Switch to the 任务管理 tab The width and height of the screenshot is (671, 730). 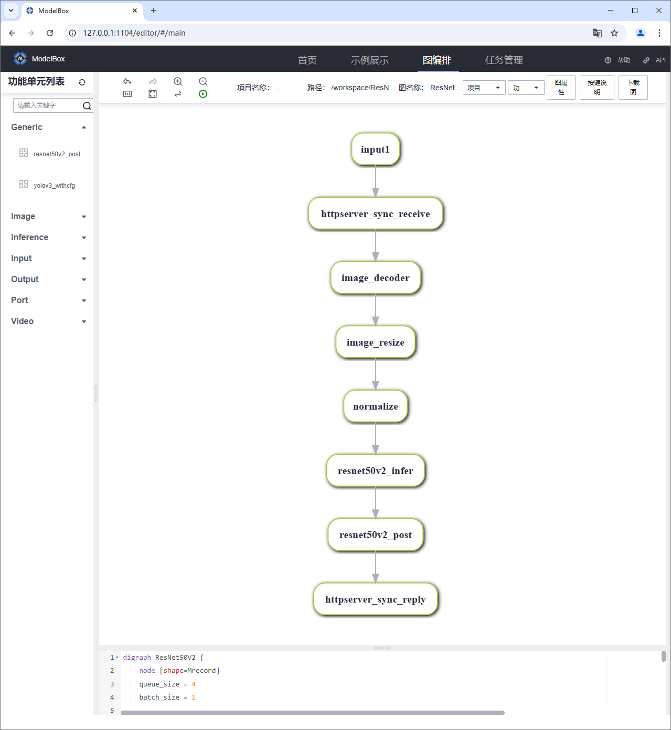point(504,60)
